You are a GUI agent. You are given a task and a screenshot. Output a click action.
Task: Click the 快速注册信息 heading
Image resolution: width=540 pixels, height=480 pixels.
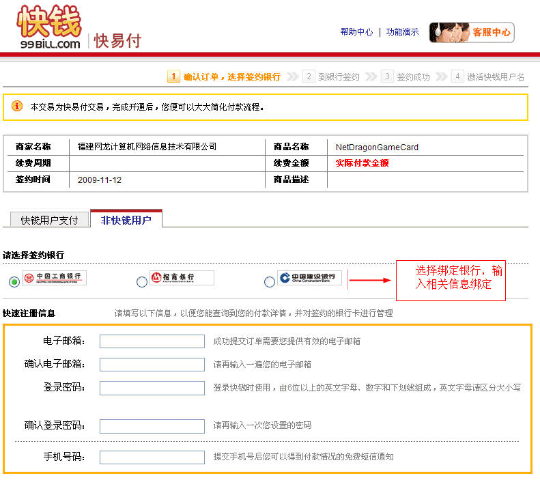[x=29, y=313]
